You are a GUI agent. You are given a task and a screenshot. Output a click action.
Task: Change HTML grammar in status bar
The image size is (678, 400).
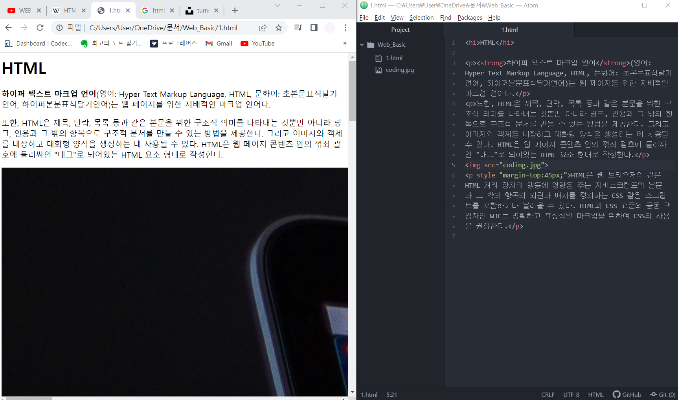596,395
